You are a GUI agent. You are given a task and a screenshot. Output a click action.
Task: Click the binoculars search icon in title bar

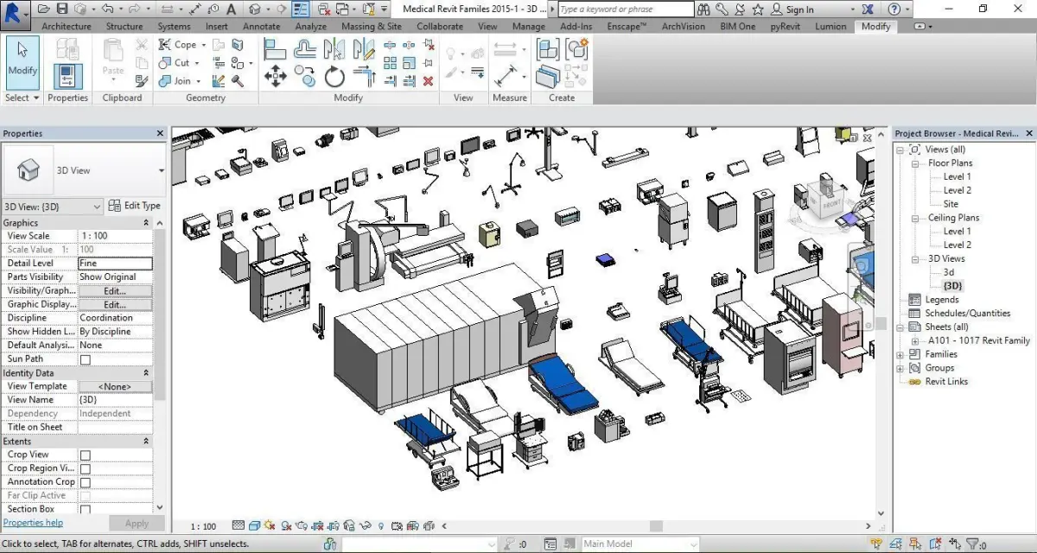704,10
